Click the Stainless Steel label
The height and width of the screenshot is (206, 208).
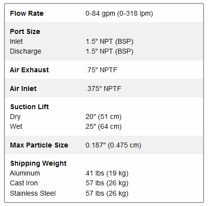tap(33, 193)
